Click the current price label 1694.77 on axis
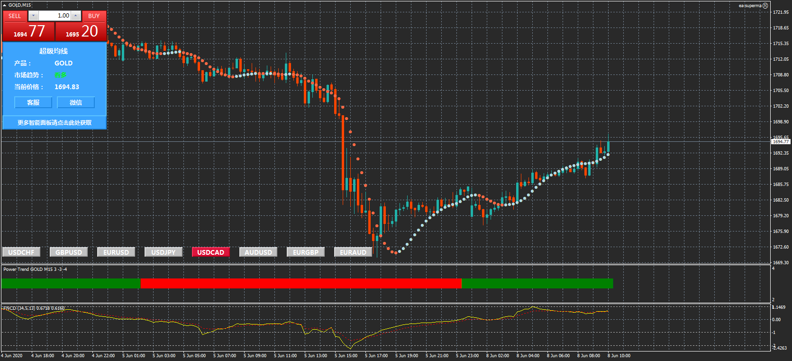 [781, 142]
